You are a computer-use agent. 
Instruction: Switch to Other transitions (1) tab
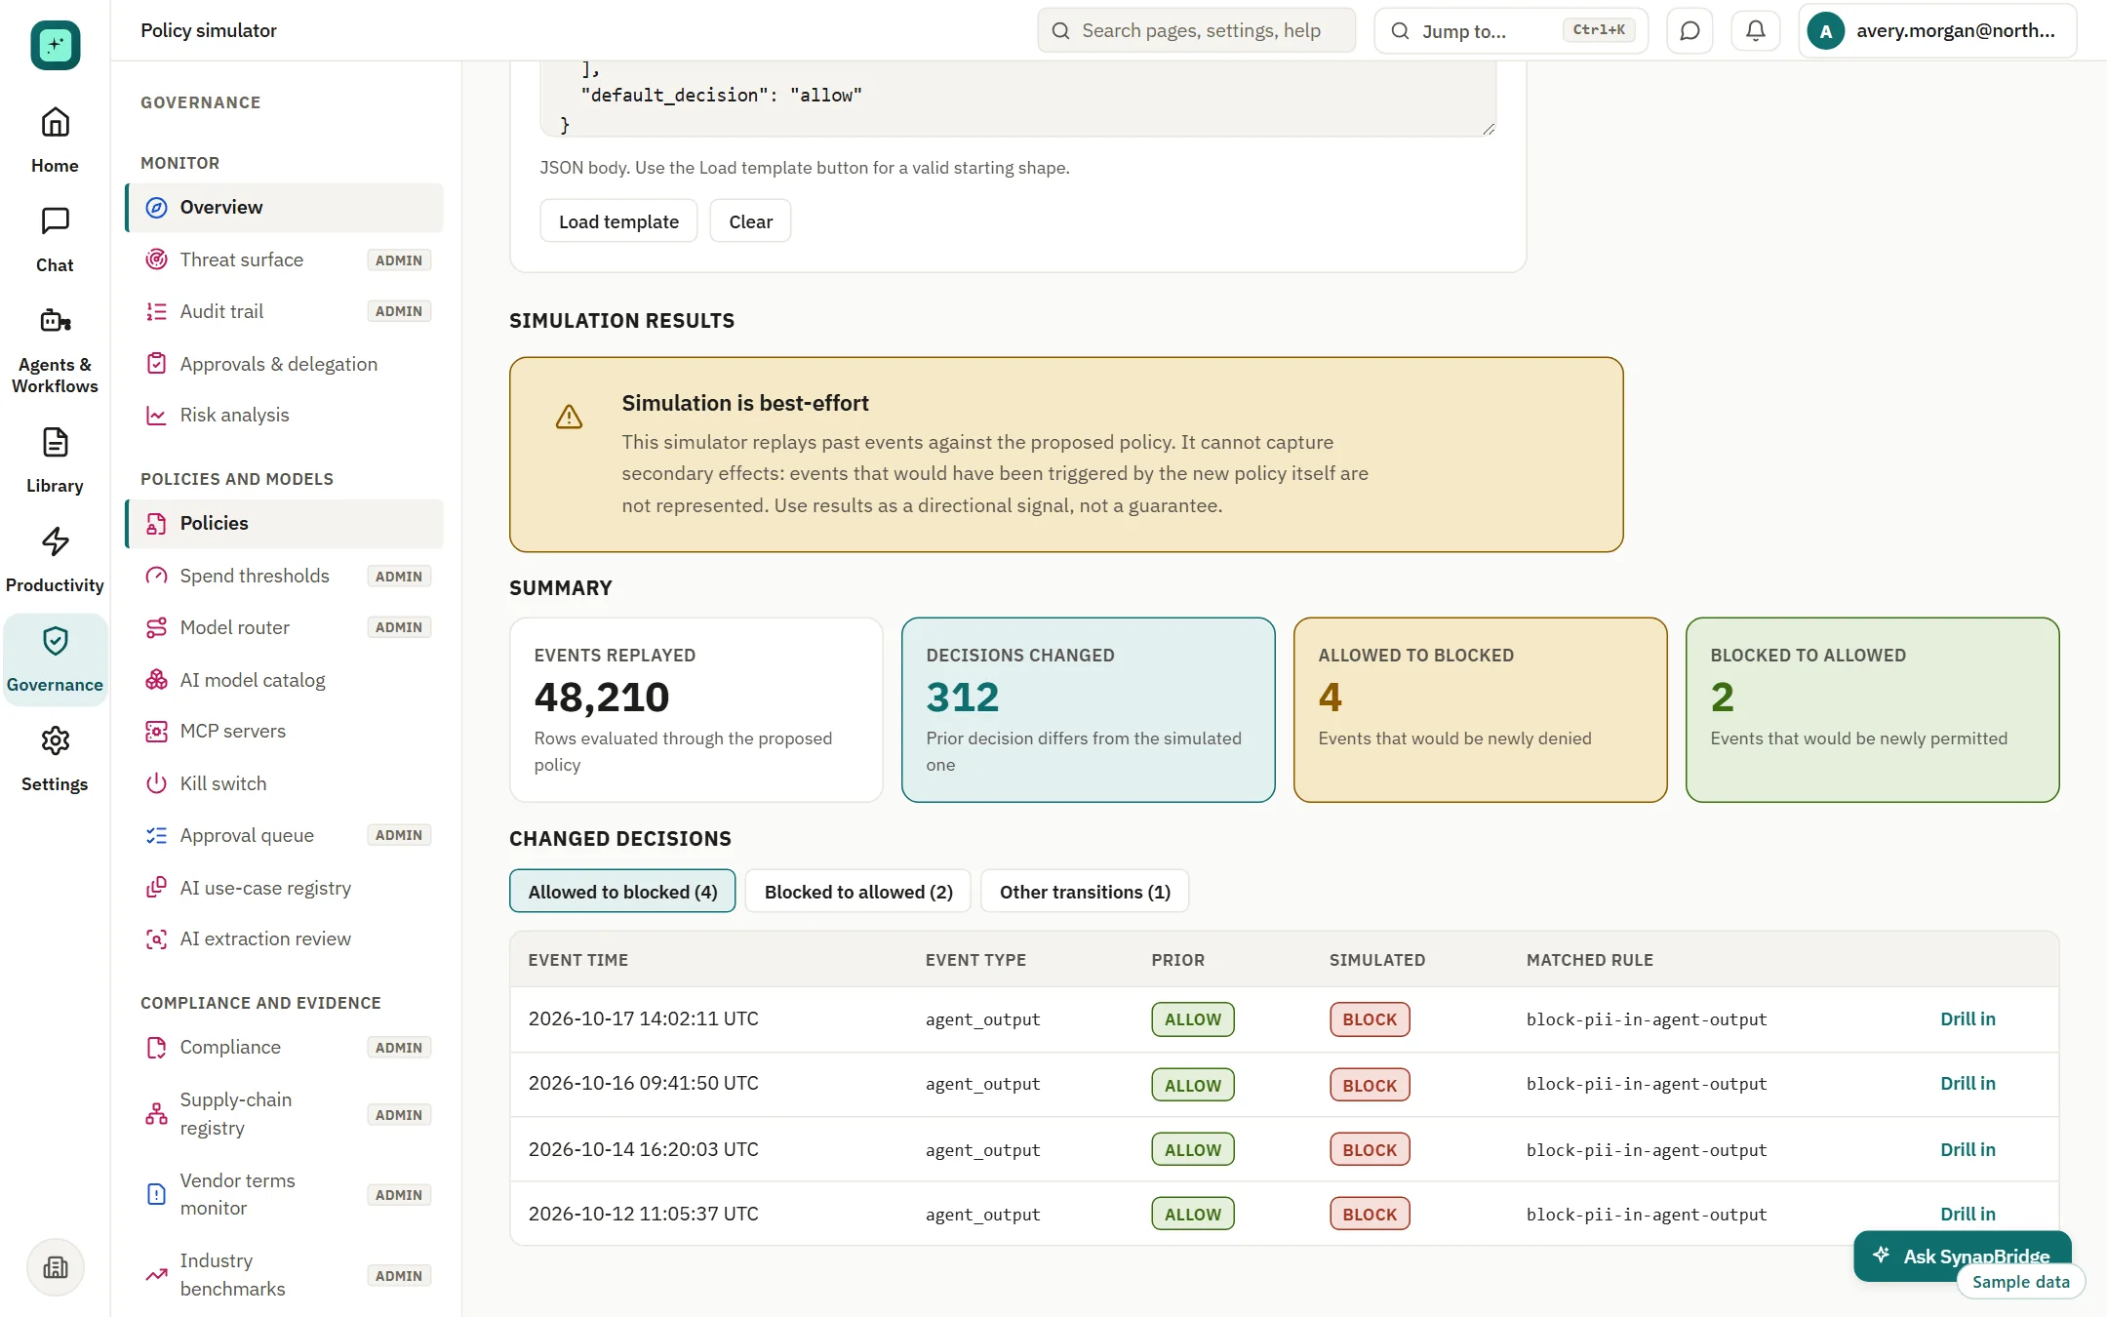pos(1085,892)
